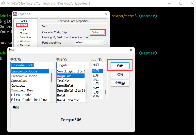
Task: Maximize the MINGW64 terminal window
Action: click(181, 3)
